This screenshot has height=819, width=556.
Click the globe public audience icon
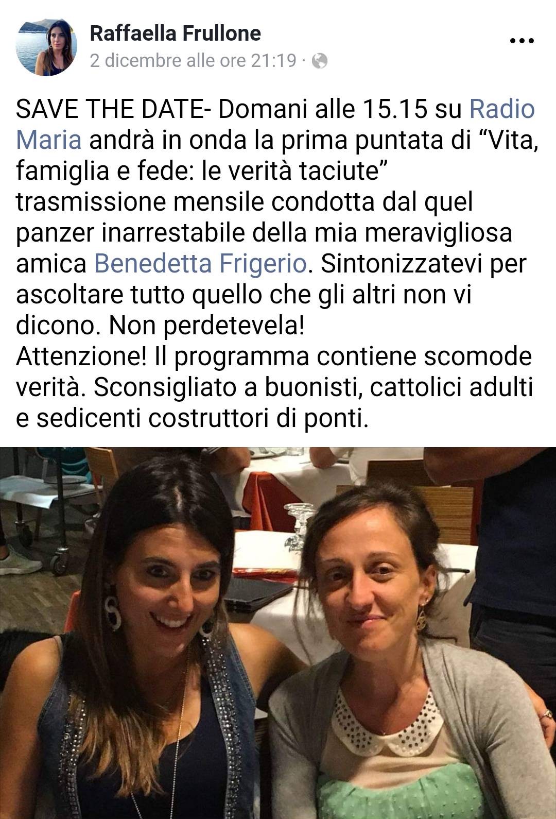coord(320,61)
